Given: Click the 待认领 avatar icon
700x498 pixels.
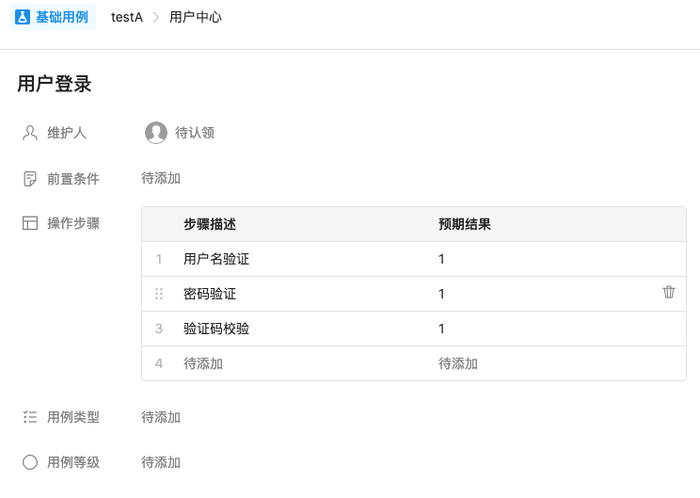Looking at the screenshot, I should point(156,133).
